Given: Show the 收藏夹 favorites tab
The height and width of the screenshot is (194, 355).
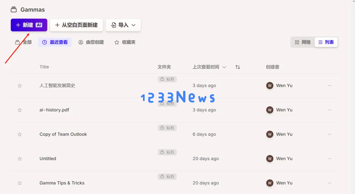Looking at the screenshot, I should [x=125, y=42].
